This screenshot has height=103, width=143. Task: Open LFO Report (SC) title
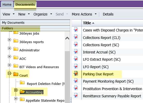96,67
